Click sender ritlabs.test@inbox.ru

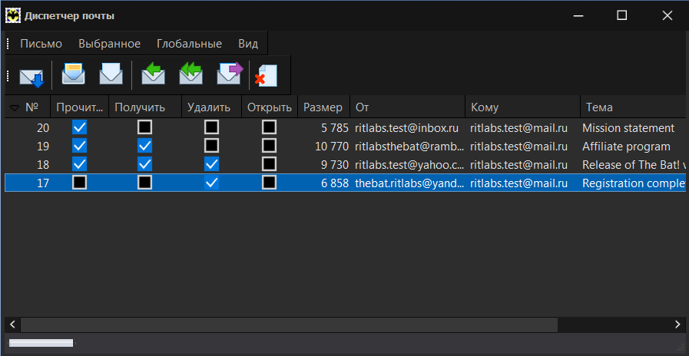(x=406, y=127)
